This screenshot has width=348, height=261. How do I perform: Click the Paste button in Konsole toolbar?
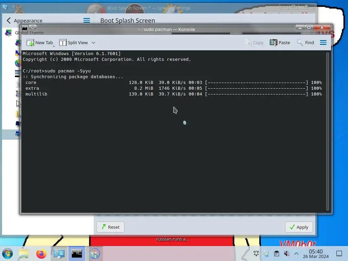280,42
